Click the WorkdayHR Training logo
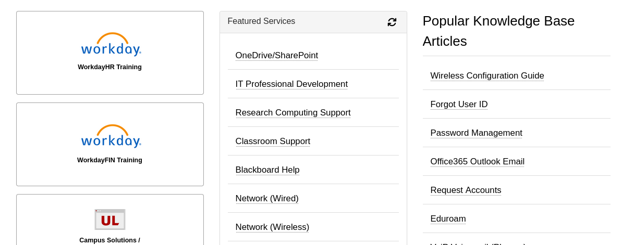 (x=111, y=45)
